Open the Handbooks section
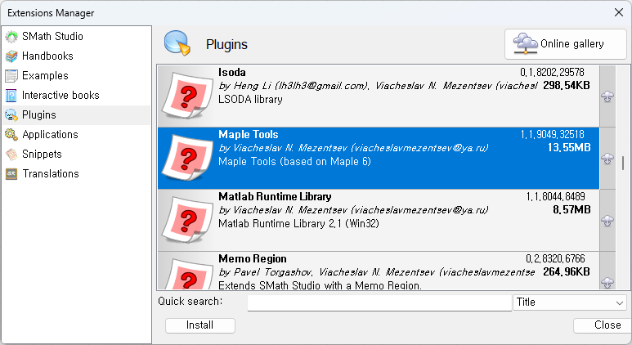632x345 pixels. (47, 56)
